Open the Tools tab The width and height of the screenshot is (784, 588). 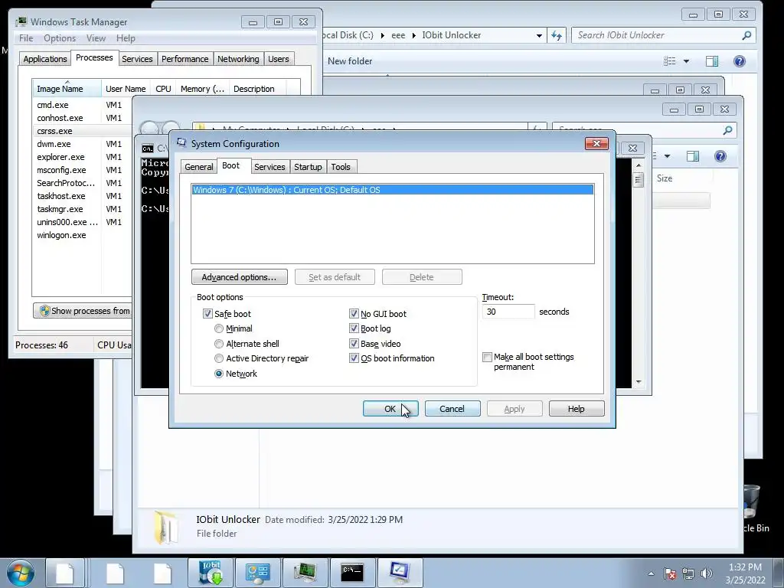tap(341, 166)
